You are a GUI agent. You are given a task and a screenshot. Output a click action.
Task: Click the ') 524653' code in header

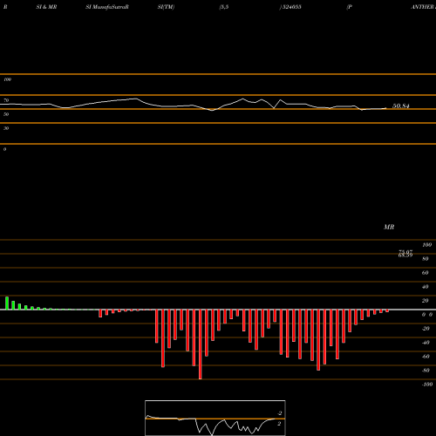point(290,7)
